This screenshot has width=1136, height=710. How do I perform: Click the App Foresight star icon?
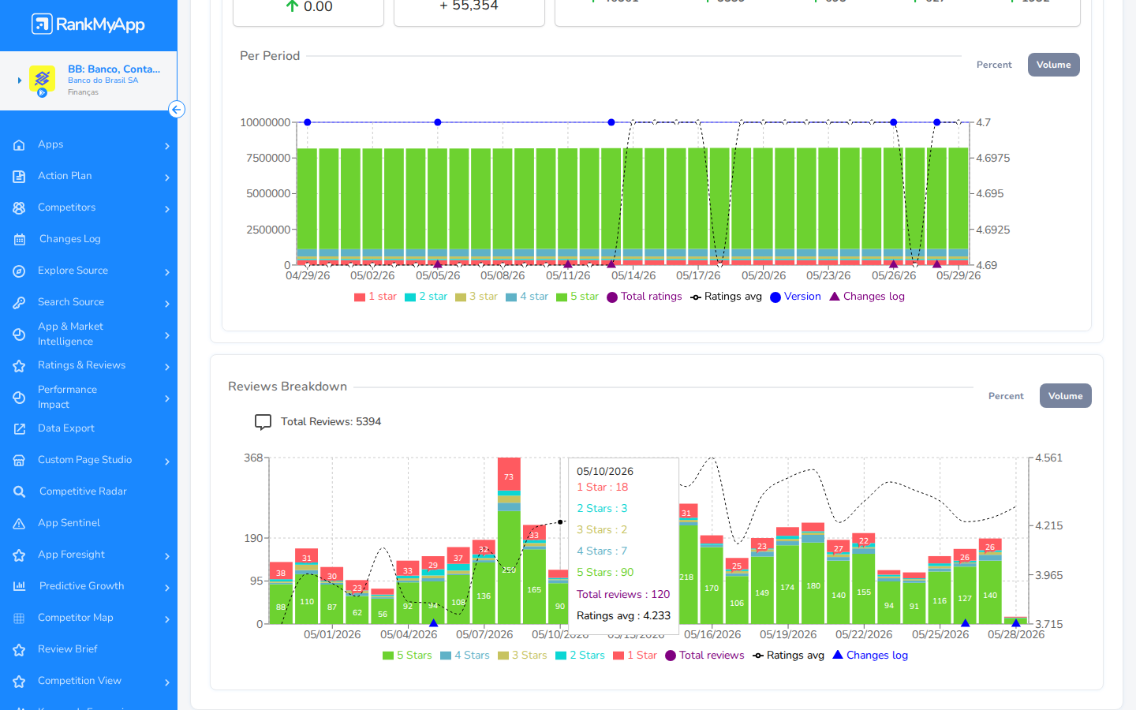tap(19, 555)
